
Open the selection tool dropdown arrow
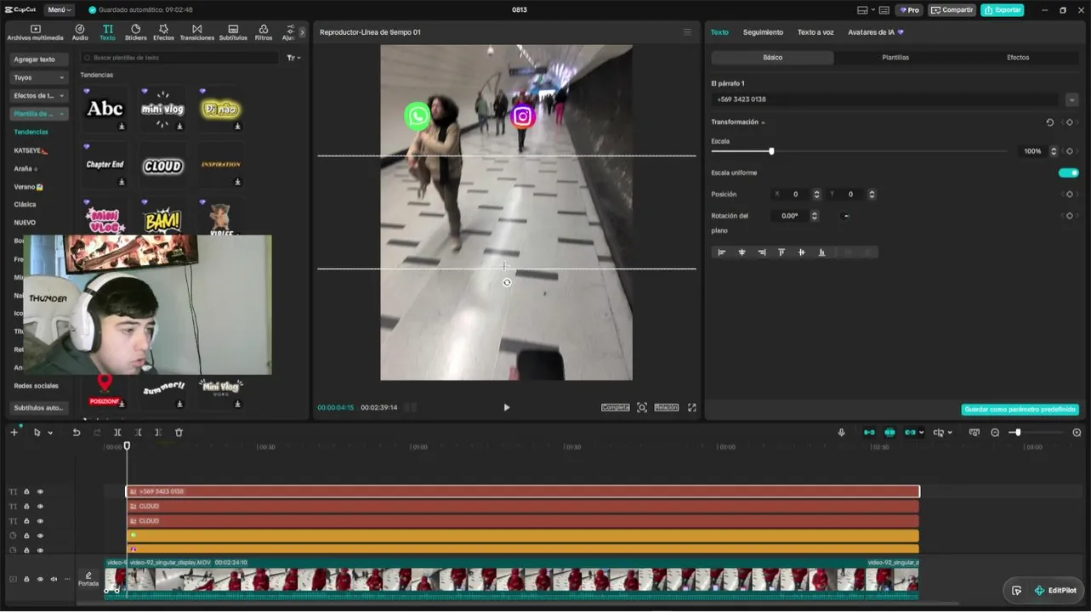click(50, 433)
